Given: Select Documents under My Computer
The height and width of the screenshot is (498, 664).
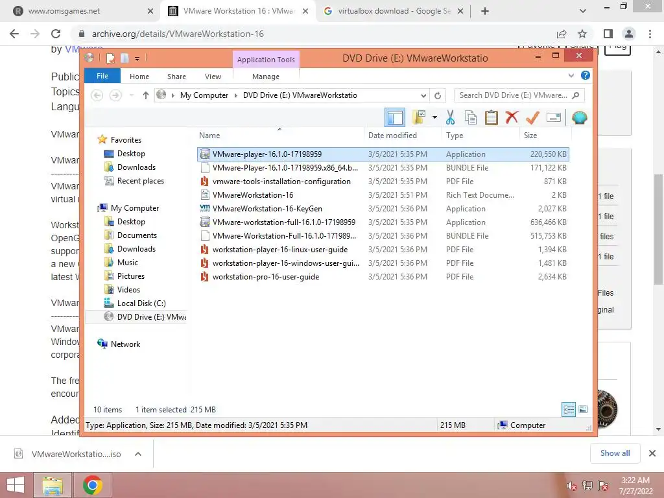Looking at the screenshot, I should tap(137, 235).
